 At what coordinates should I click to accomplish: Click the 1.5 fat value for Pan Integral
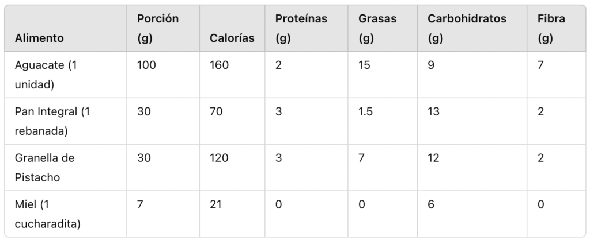[x=365, y=112]
